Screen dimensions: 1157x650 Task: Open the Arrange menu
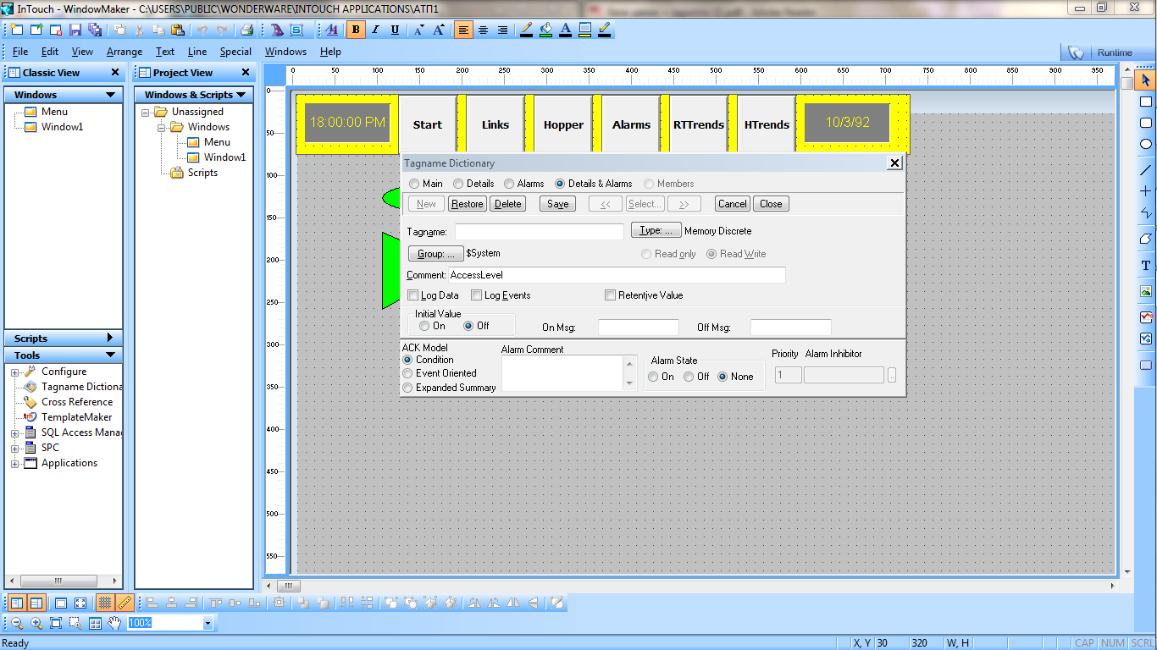click(125, 52)
